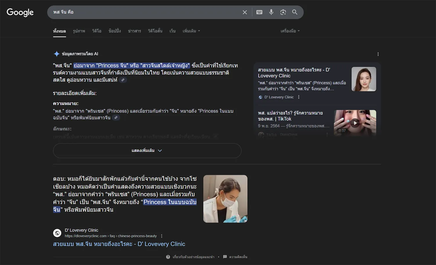Play the TikTok video thumbnail
This screenshot has width=436, height=265.
pyautogui.click(x=355, y=123)
